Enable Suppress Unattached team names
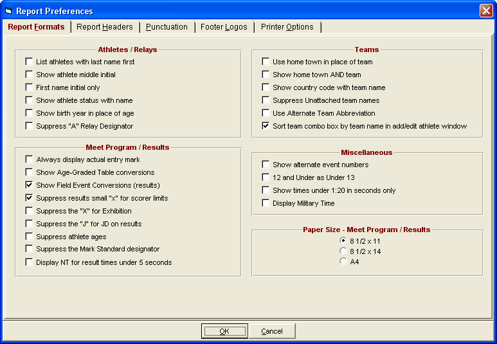497x344 pixels. pos(266,100)
